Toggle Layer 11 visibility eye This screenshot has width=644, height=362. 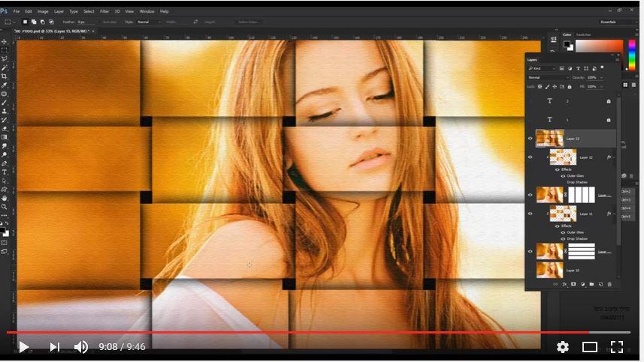coord(531,214)
